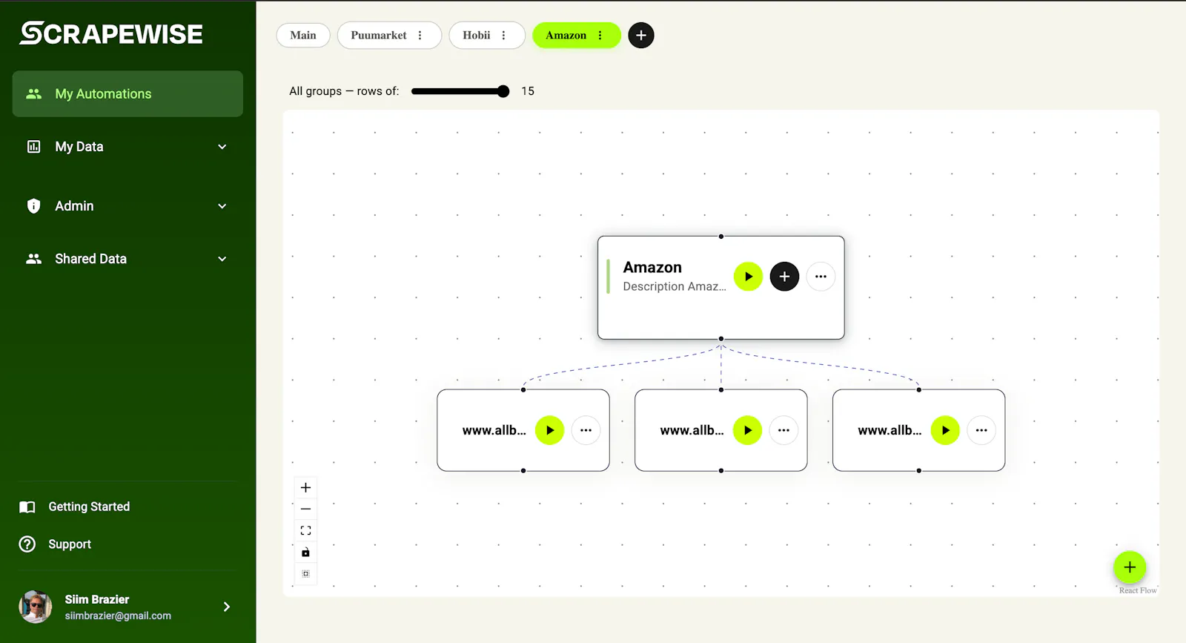This screenshot has height=643, width=1186.
Task: Open My Automations page
Action: pyautogui.click(x=127, y=94)
